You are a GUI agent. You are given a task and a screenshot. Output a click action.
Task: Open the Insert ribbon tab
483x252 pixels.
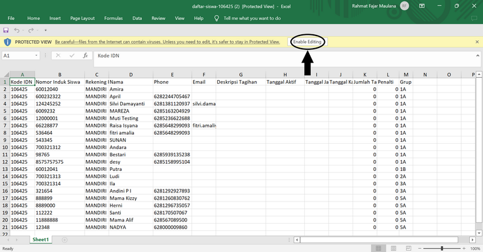click(x=55, y=18)
